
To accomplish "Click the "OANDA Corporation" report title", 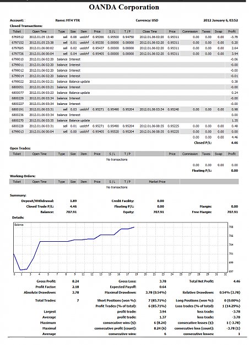I will click(124, 7).
